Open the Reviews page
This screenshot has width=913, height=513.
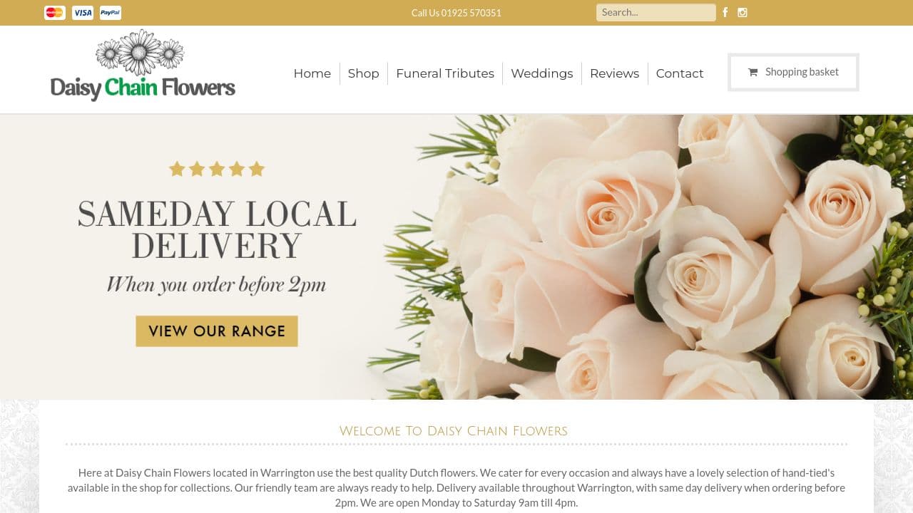click(x=614, y=73)
